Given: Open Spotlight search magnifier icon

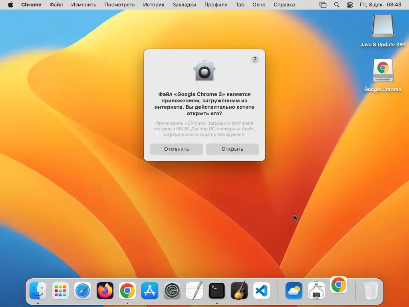Looking at the screenshot, I should coord(337,5).
